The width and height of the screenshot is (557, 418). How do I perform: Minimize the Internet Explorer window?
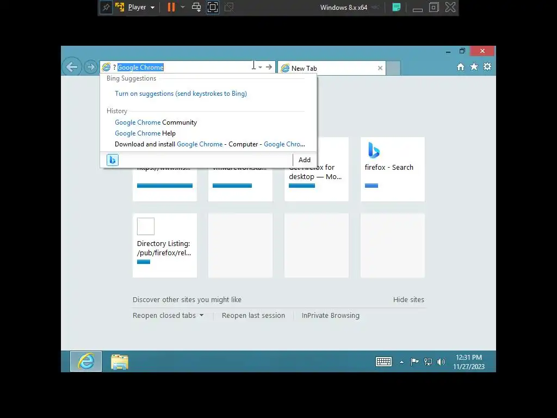(448, 52)
